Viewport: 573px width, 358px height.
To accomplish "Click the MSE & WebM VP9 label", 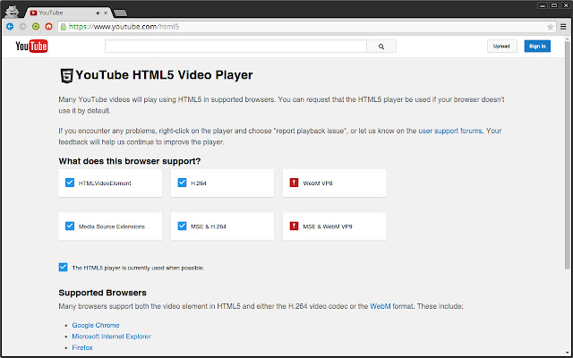I will (x=328, y=226).
